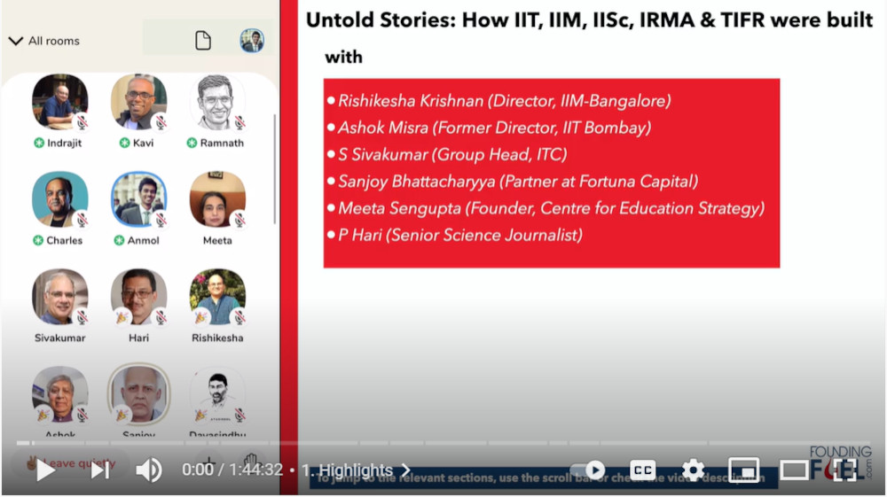Screen dimensions: 887x497
Task: Open Sivakumar's profile picture
Action: pos(60,297)
